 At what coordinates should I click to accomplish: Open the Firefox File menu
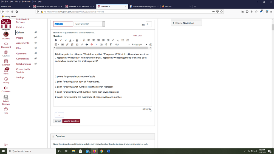click(2, 1)
